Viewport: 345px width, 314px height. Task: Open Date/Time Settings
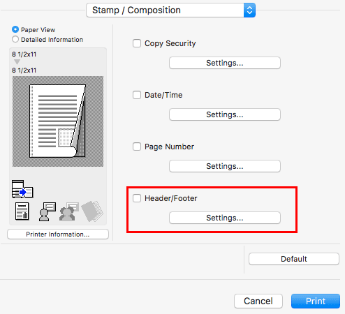(225, 114)
